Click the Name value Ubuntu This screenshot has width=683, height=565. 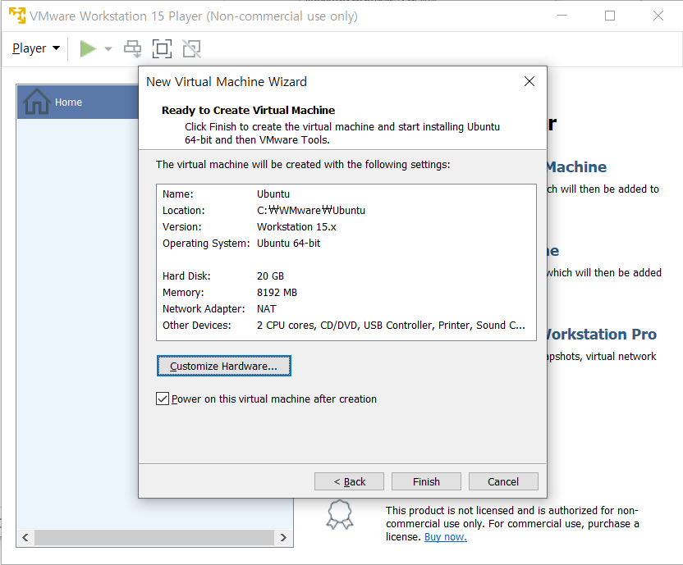tap(273, 194)
